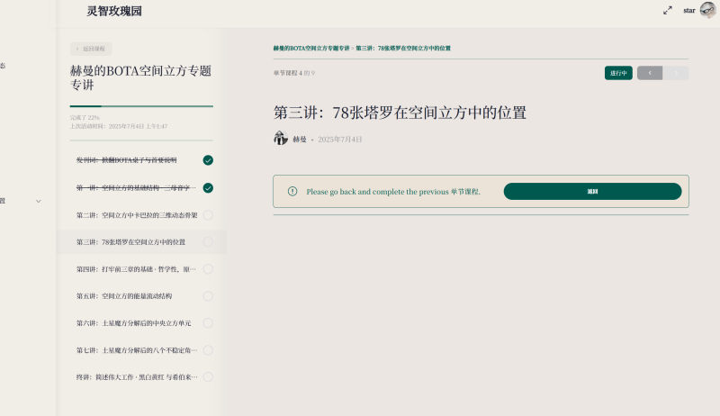Open the star user avatar menu

click(707, 10)
